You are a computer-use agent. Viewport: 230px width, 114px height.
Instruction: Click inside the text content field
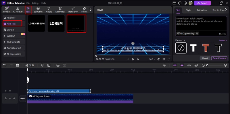coord(201,24)
